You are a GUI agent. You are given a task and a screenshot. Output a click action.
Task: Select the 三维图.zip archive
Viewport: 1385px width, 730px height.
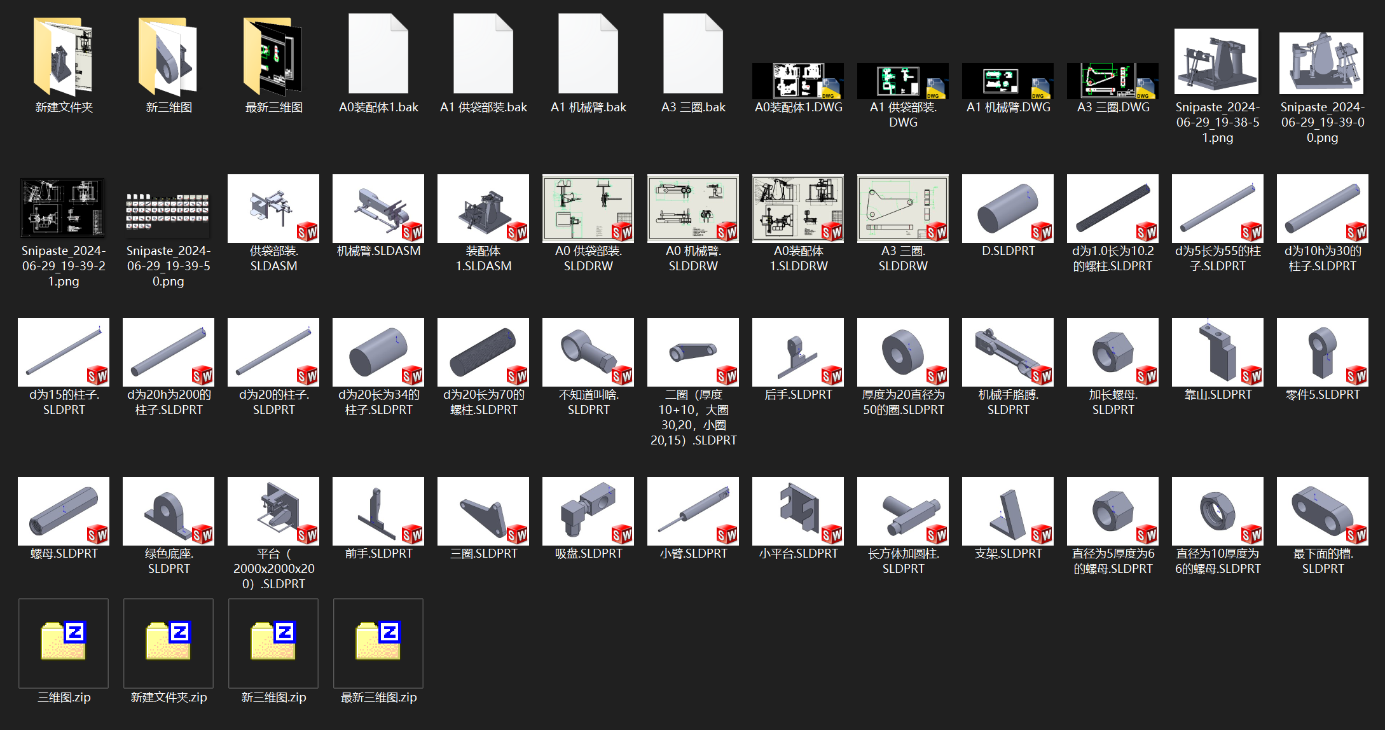click(x=64, y=643)
